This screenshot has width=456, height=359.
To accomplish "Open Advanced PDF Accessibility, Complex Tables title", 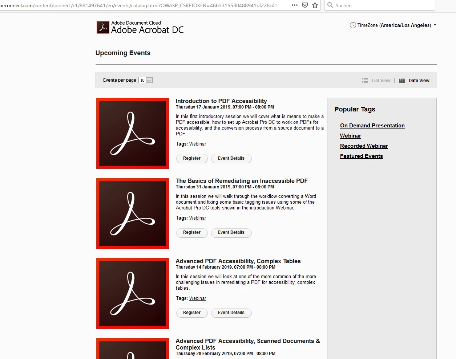I will [x=238, y=261].
